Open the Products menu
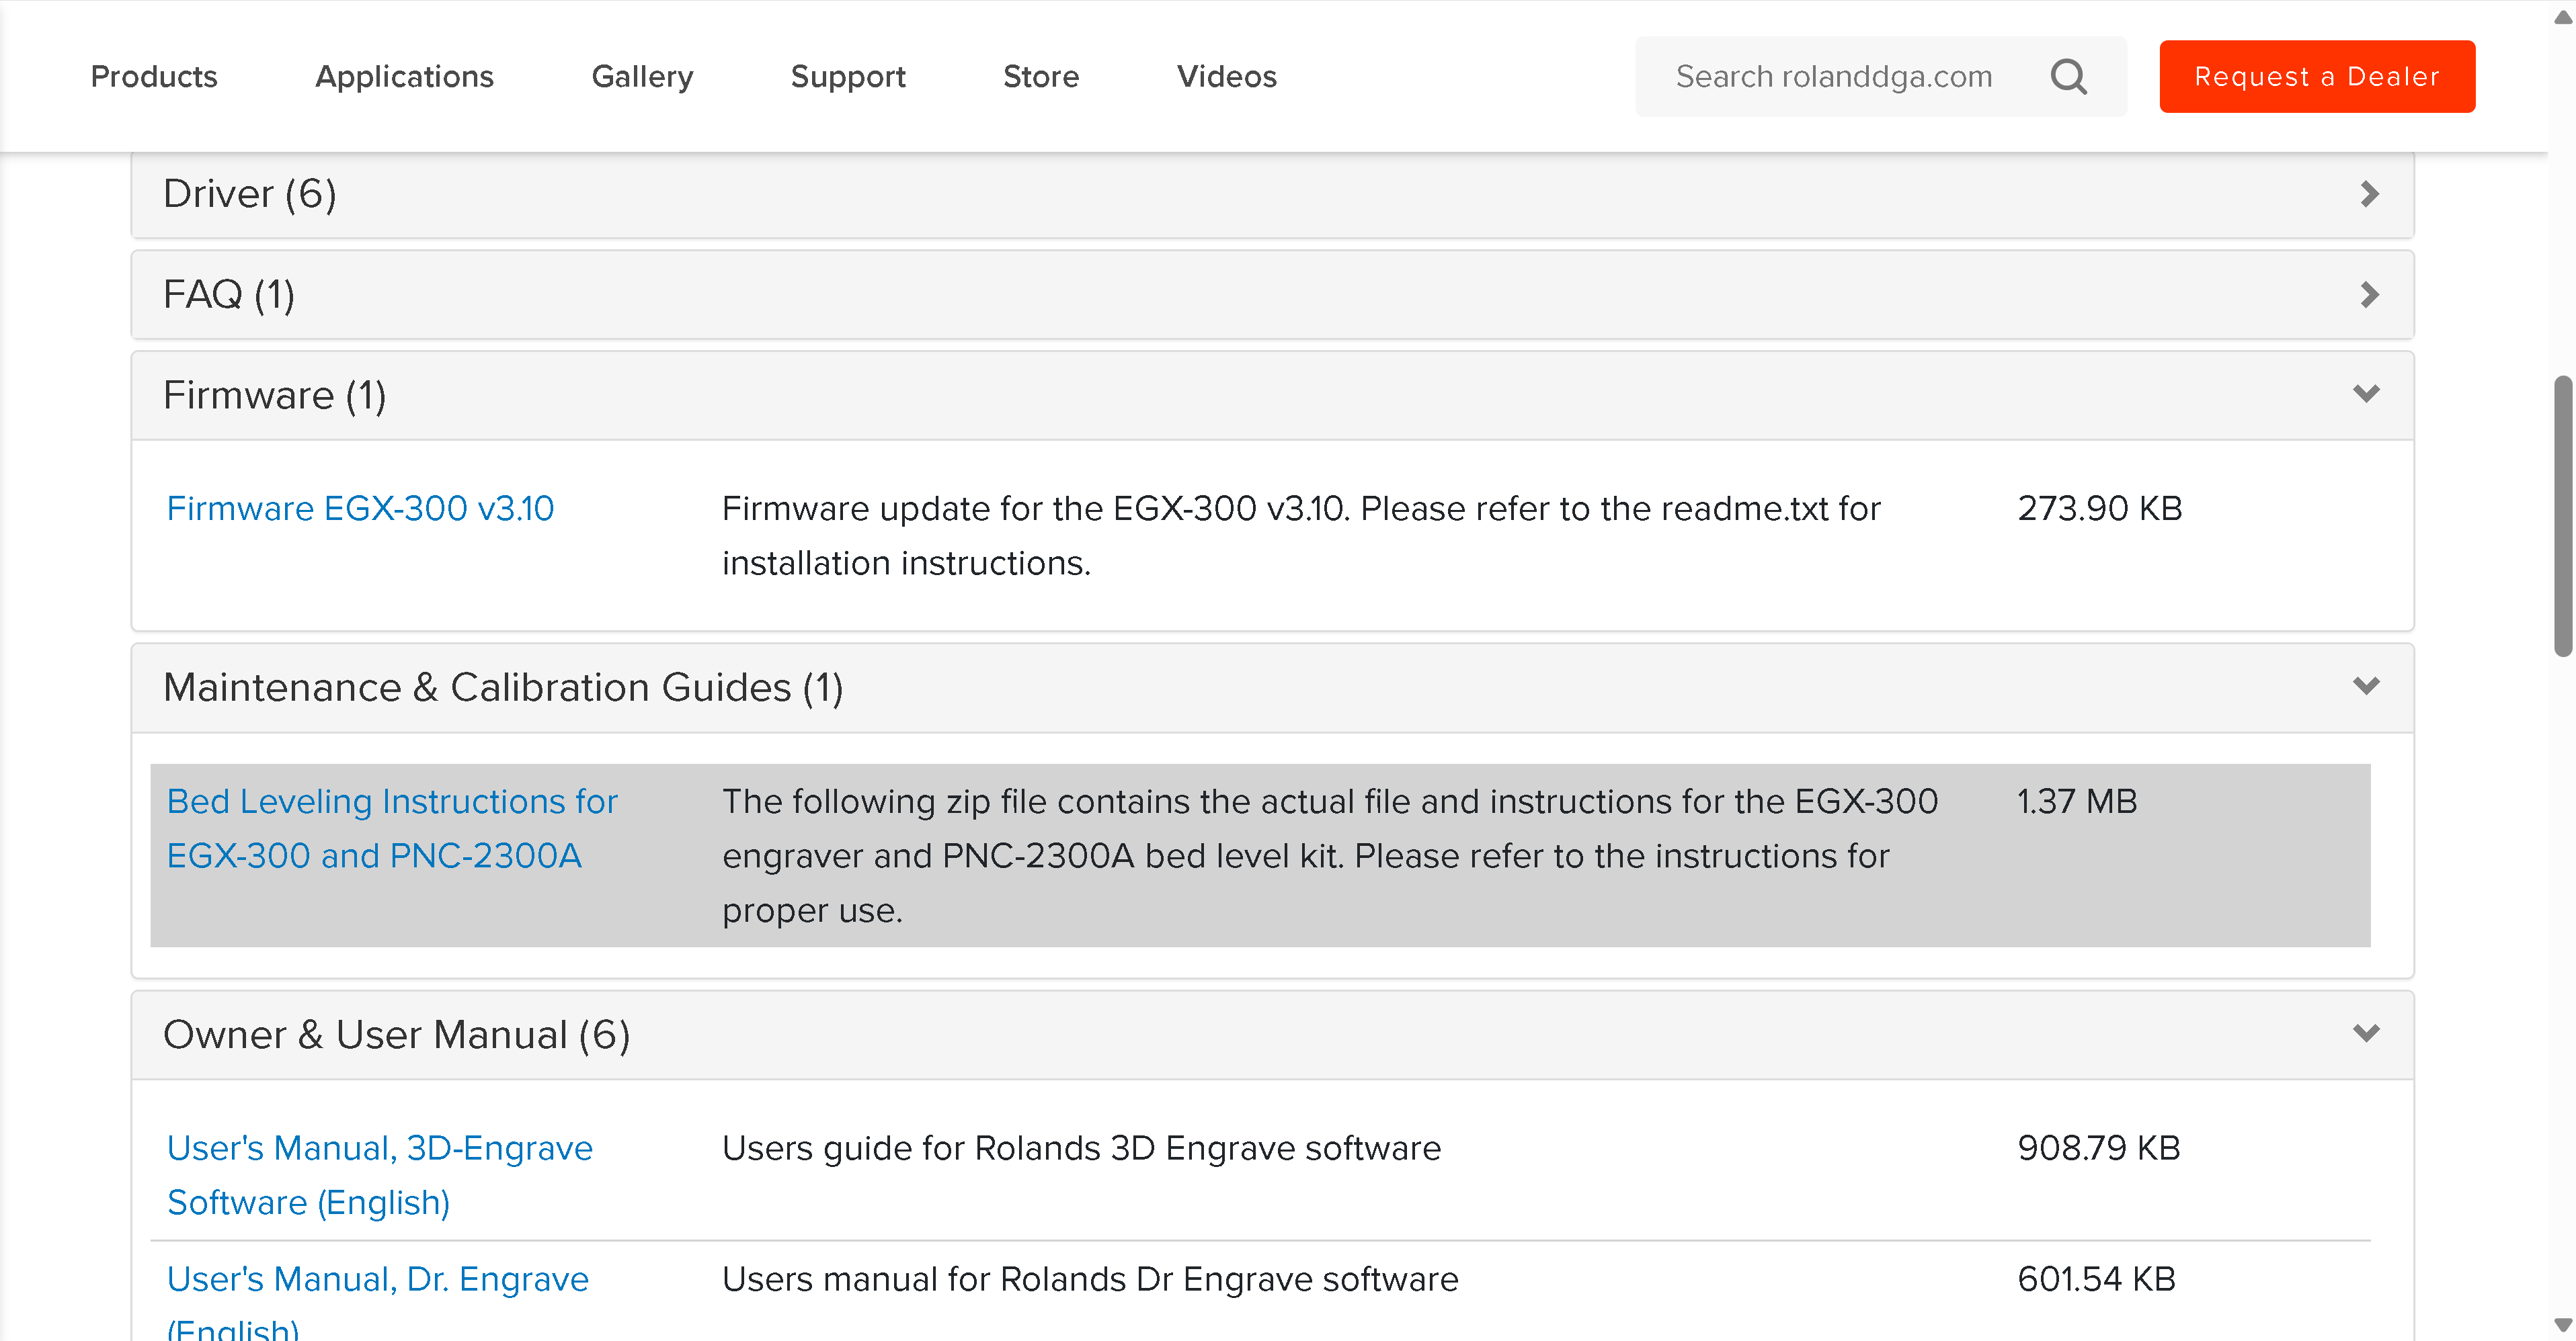This screenshot has height=1341, width=2576. 154,77
